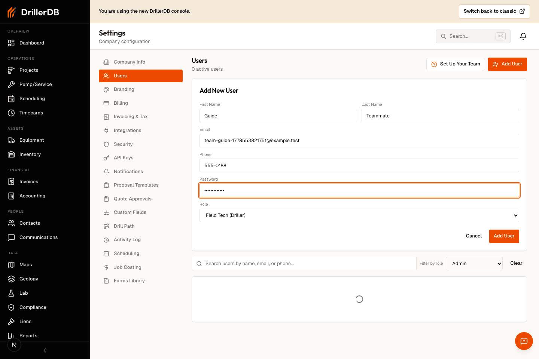Open Security settings
The height and width of the screenshot is (359, 539).
(141, 144)
